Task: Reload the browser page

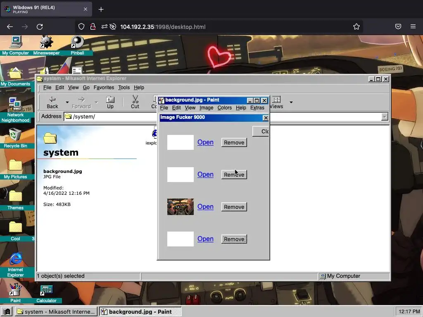Action: coord(40,27)
